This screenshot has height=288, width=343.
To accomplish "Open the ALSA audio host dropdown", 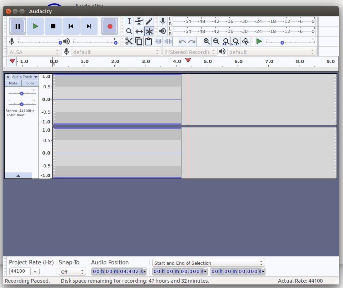I will tap(34, 52).
